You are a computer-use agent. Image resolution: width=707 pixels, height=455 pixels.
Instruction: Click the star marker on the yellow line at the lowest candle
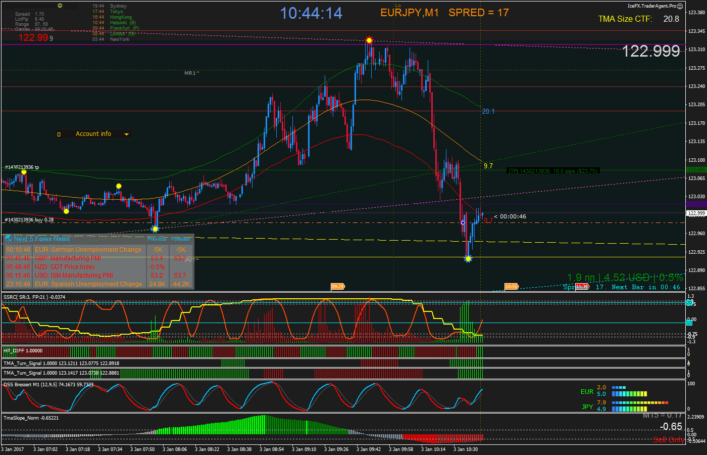[468, 258]
